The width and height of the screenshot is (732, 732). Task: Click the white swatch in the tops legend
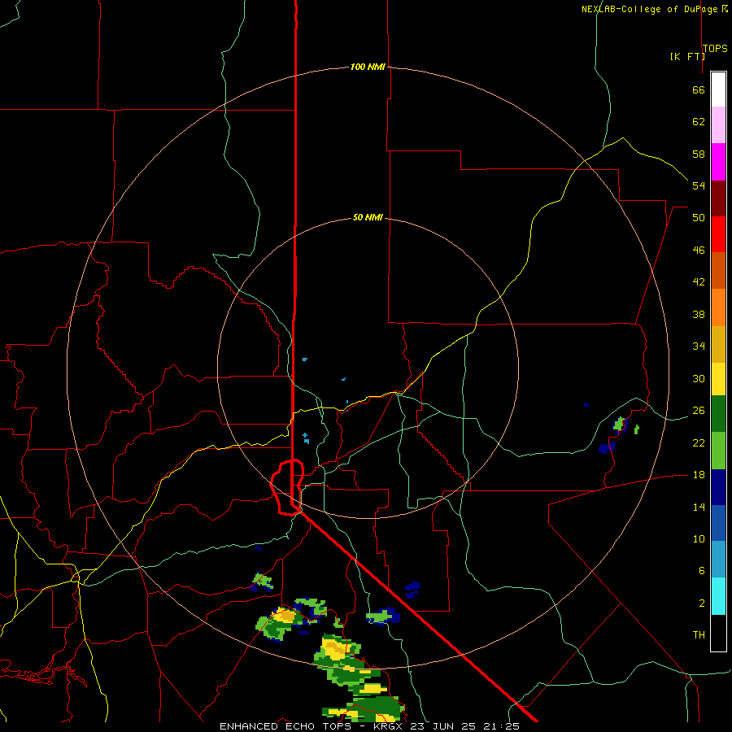coord(718,89)
